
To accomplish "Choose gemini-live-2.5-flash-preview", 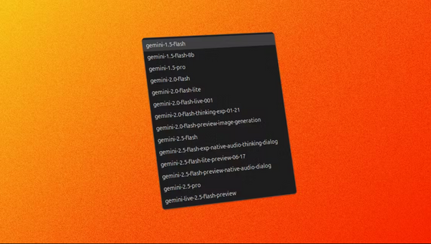I will [201, 197].
